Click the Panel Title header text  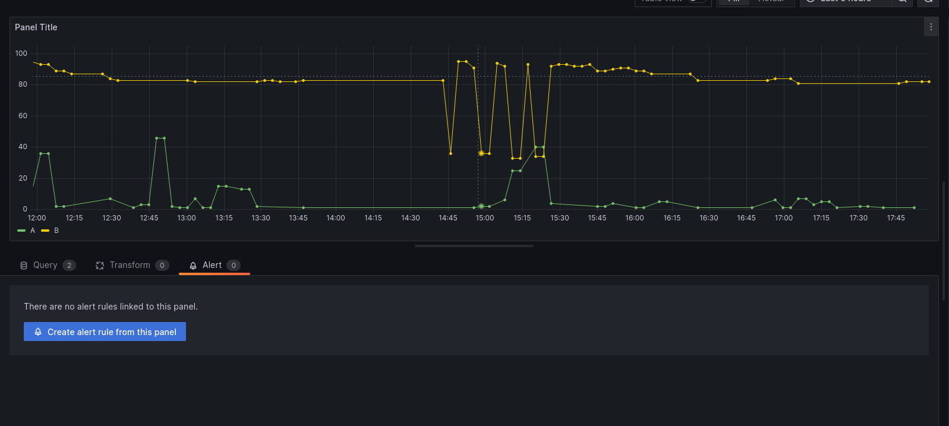pyautogui.click(x=36, y=27)
